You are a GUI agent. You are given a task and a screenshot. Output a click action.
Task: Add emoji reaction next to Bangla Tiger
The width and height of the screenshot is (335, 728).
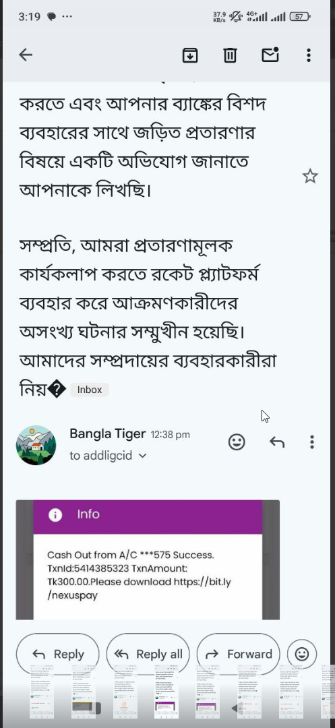coord(237,442)
